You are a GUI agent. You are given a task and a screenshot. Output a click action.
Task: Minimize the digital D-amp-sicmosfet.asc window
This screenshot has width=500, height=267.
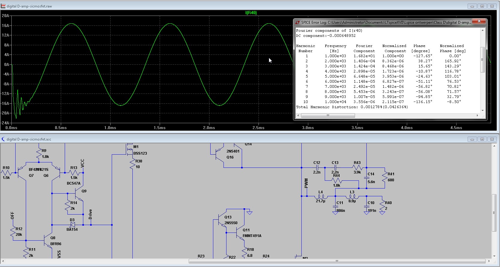472,139
